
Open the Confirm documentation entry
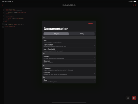click(69, 74)
